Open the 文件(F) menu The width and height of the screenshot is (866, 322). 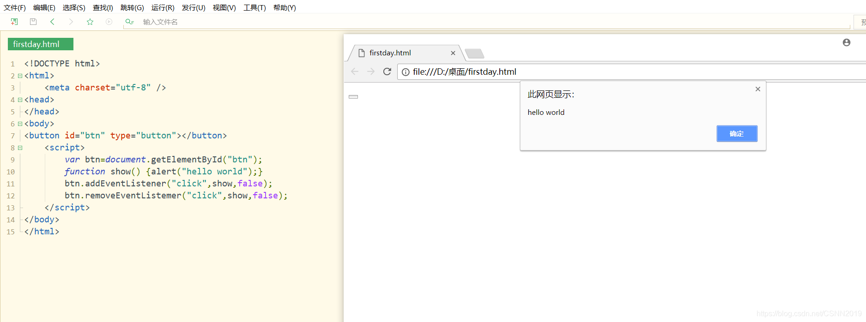click(15, 8)
